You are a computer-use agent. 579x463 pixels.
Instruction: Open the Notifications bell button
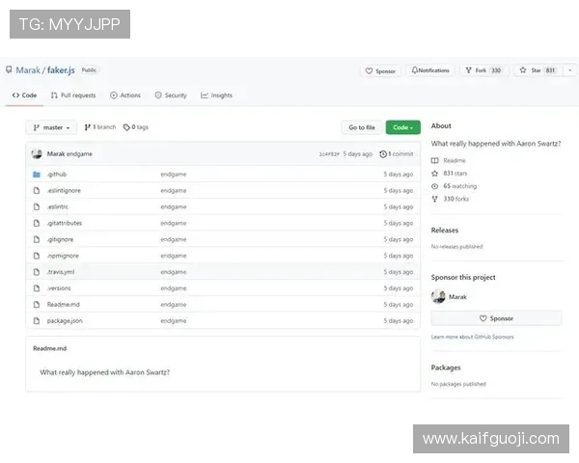pos(430,70)
